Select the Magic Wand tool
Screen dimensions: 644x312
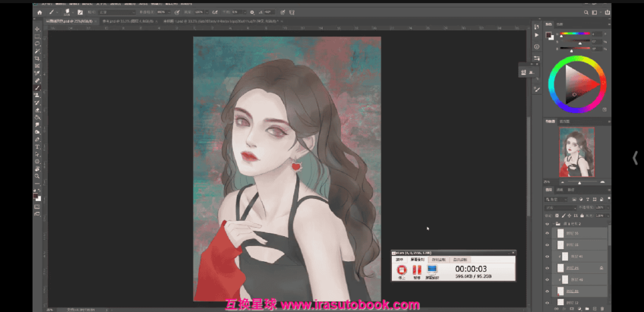(x=37, y=51)
